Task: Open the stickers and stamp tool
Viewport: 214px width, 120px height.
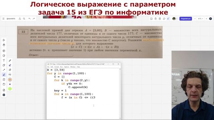Action: tap(4, 79)
